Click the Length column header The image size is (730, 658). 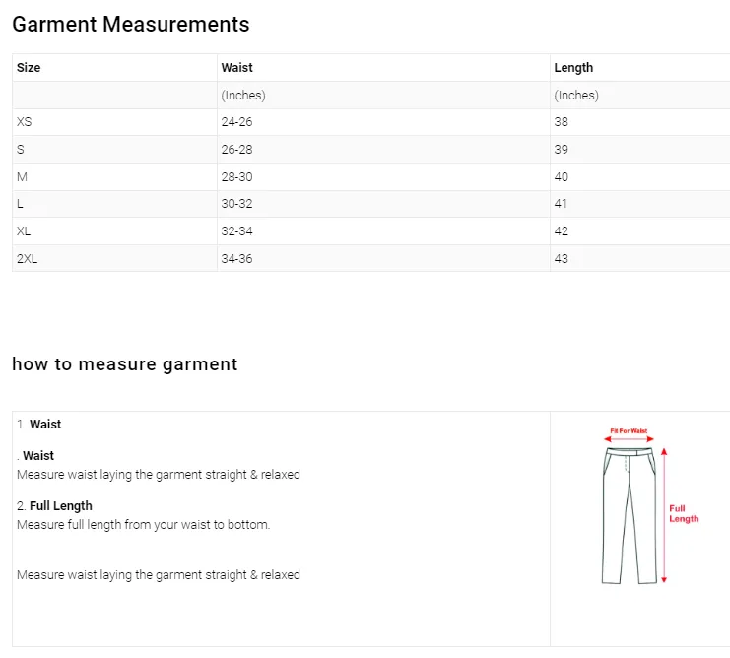(573, 68)
